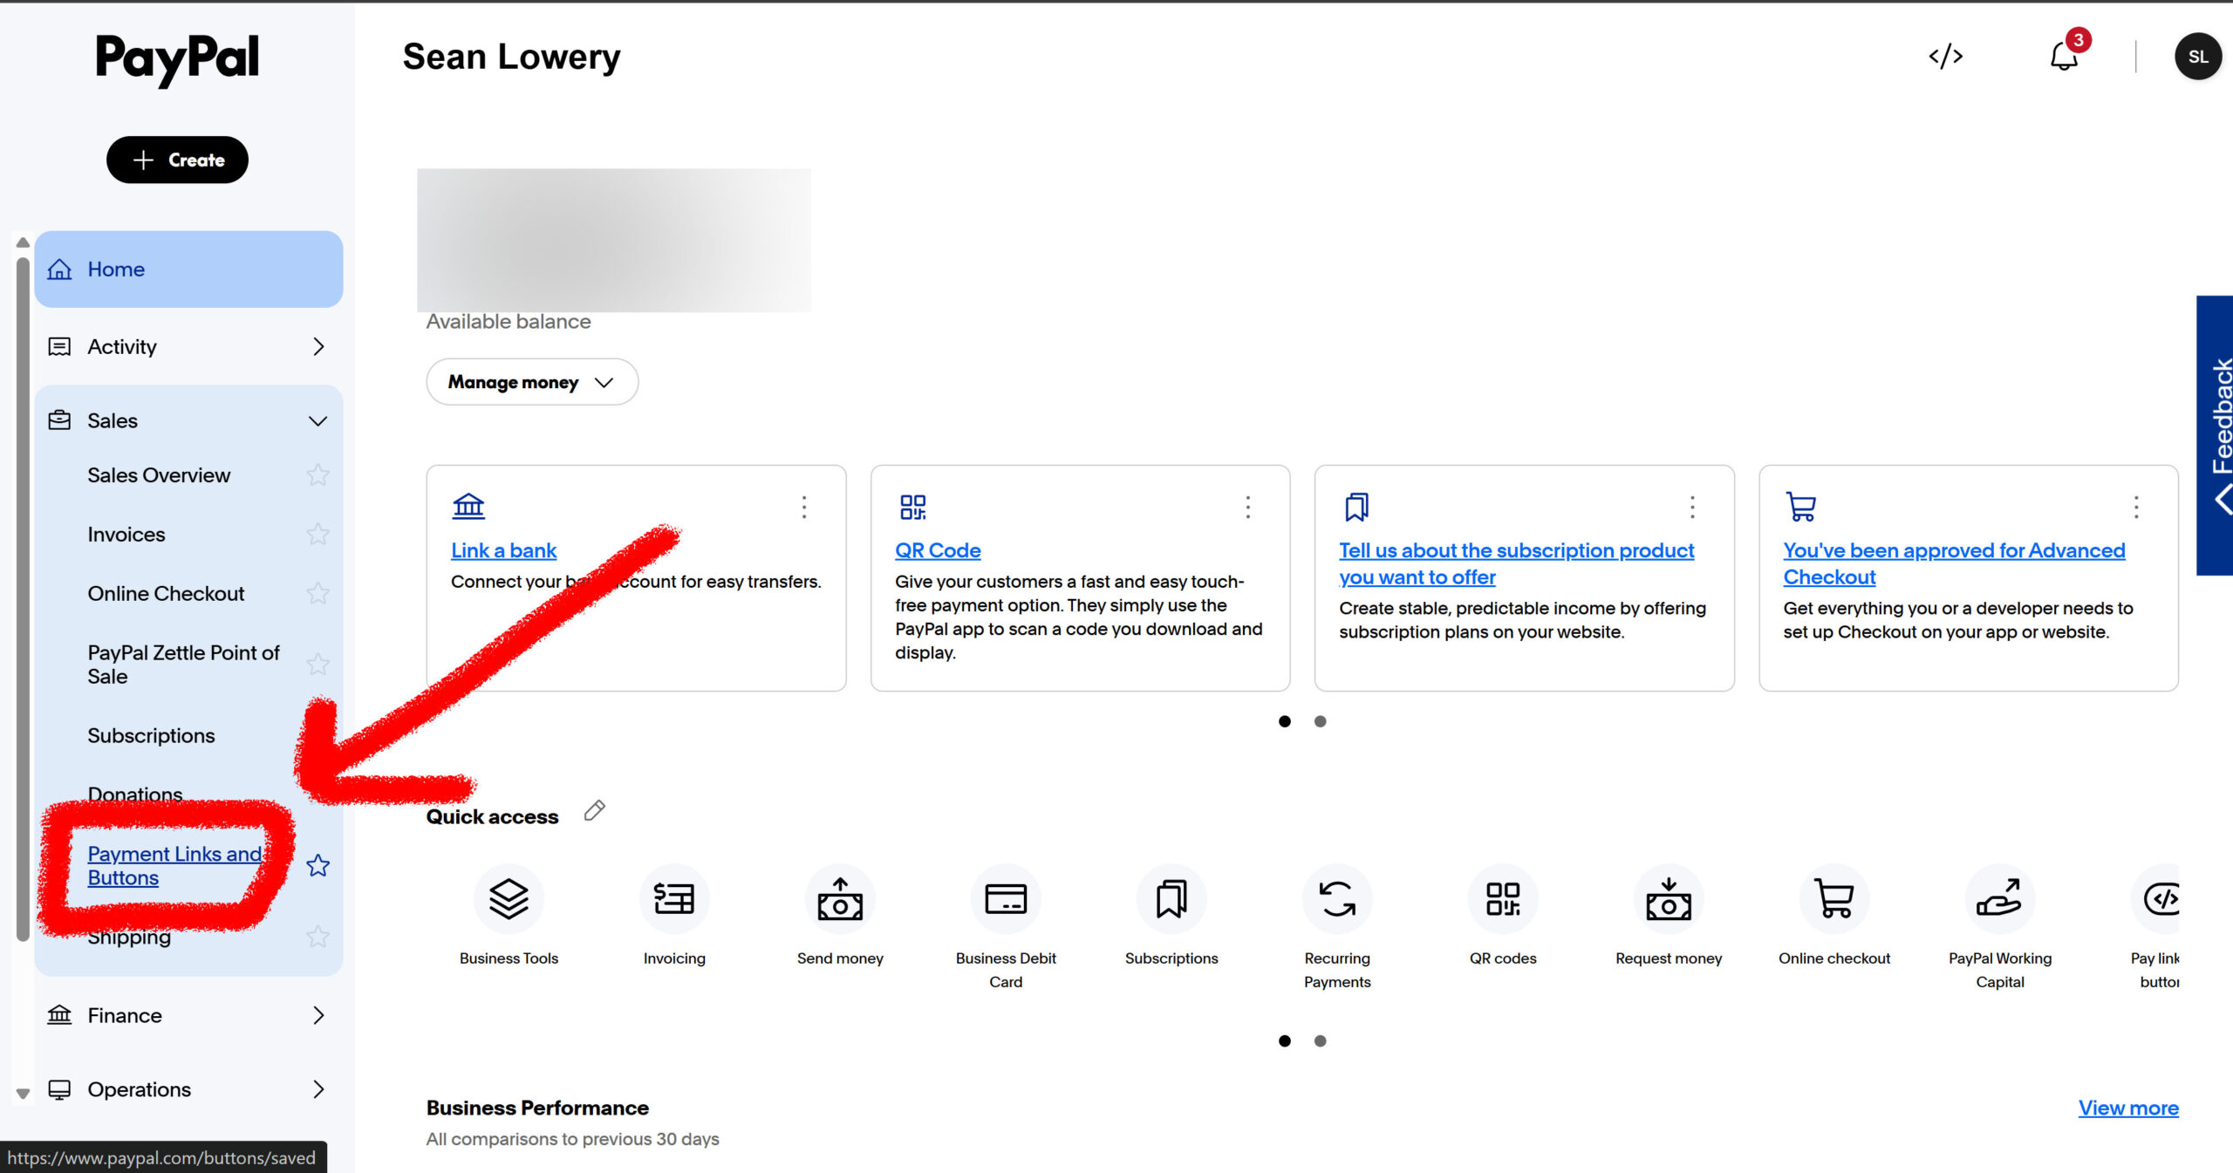
Task: Go to second page of Quick access carousel
Action: [x=1320, y=1040]
